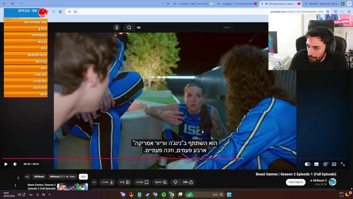Dislike the video with the thumbs-down icon
The image size is (353, 199).
[x=175, y=182]
